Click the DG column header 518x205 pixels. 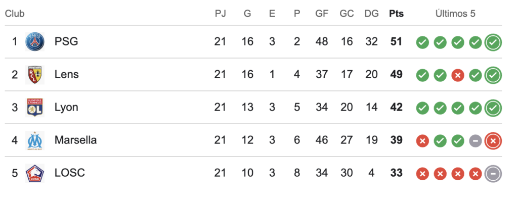tap(371, 14)
